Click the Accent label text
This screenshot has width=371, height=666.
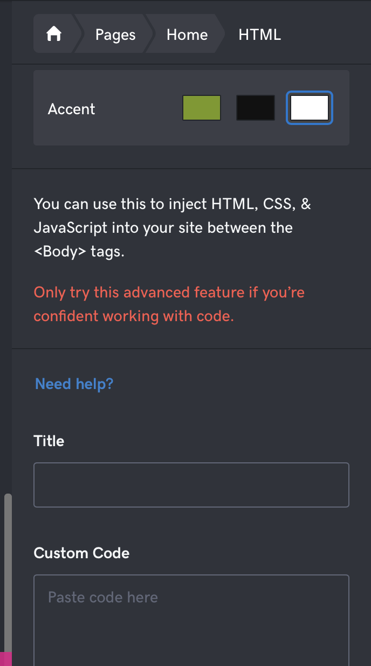click(x=71, y=109)
